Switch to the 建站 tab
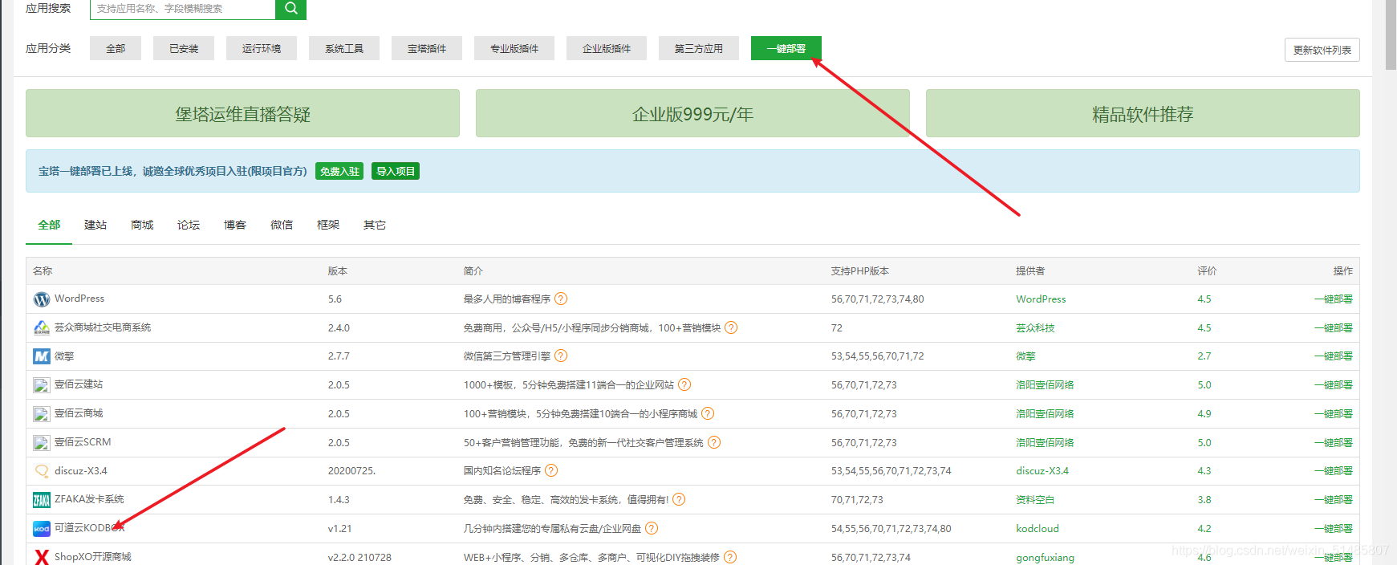 [95, 225]
